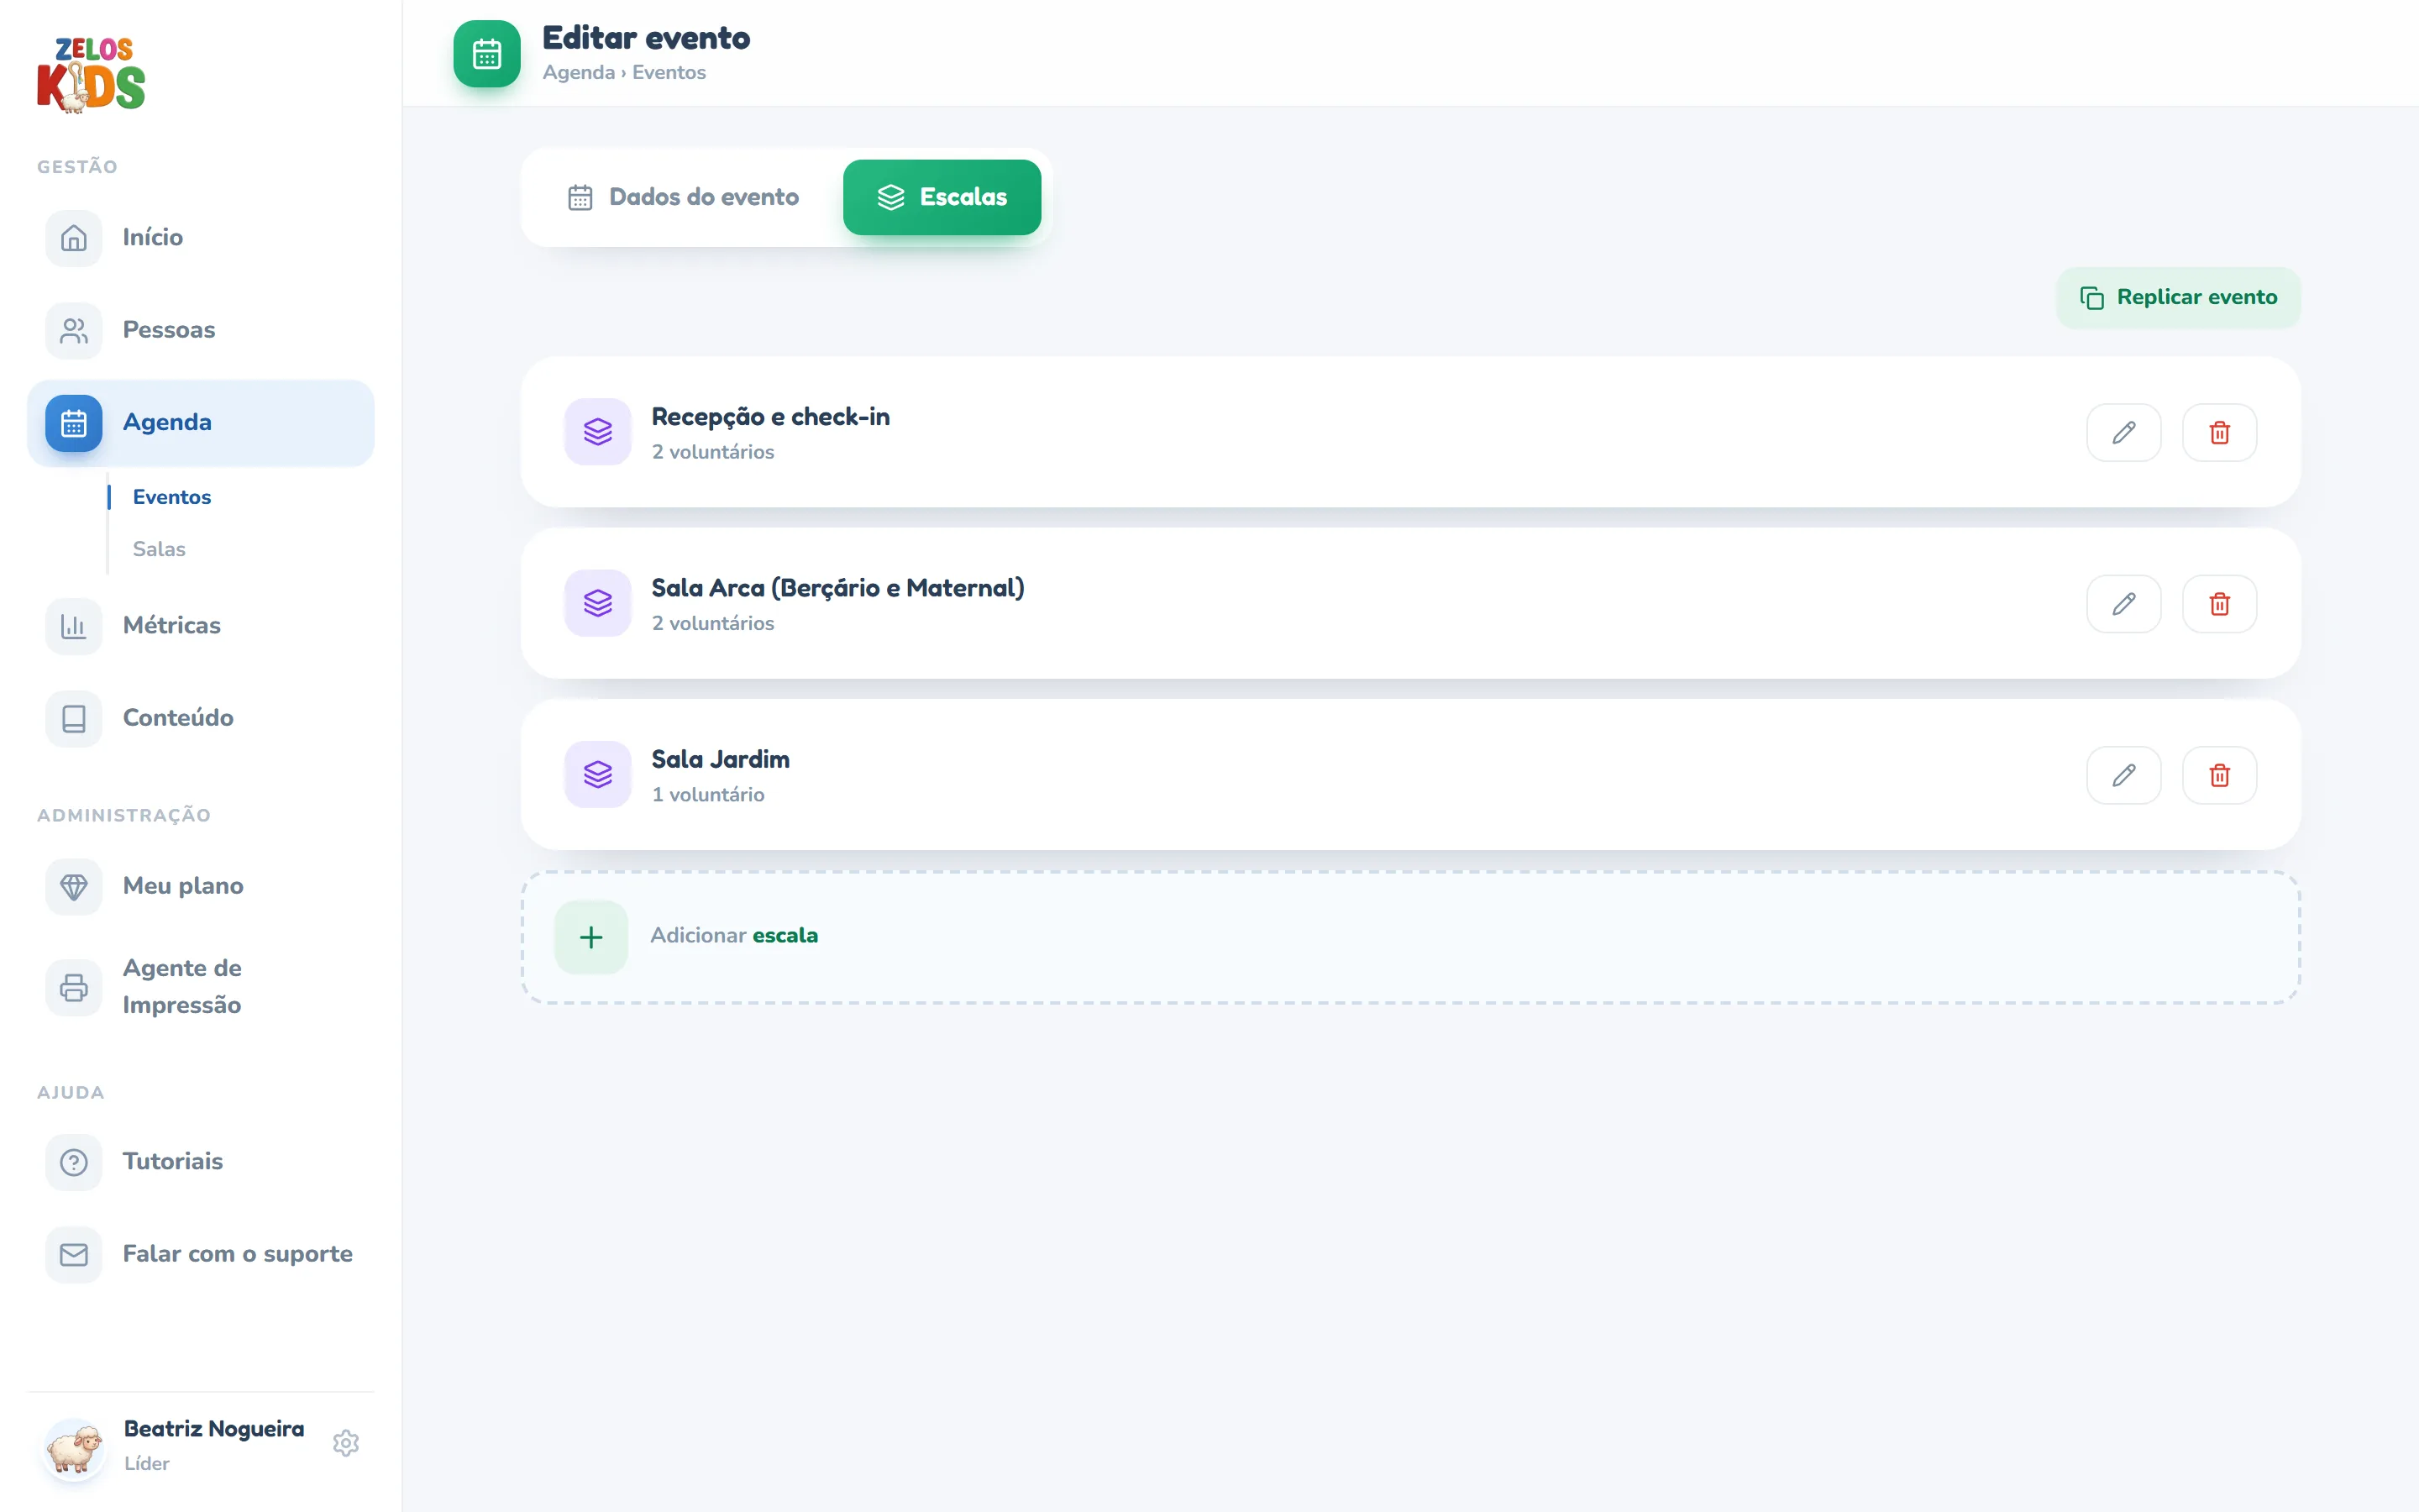Collapse the Agenda sidebar section

click(200, 423)
